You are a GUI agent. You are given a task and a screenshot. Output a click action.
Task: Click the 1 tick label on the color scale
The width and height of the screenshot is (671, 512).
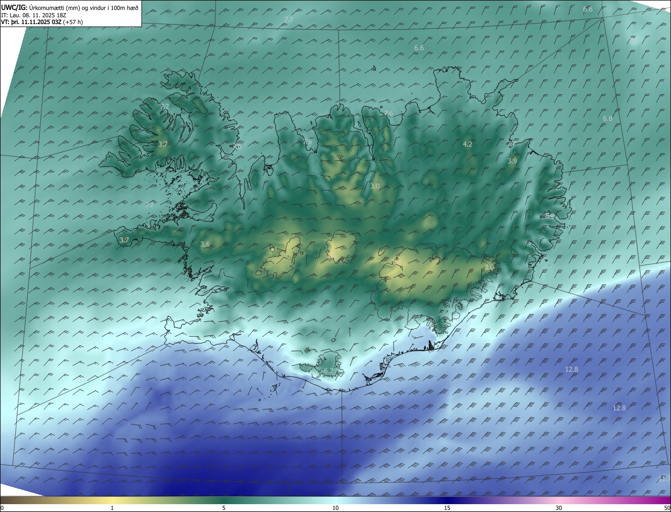point(113,508)
